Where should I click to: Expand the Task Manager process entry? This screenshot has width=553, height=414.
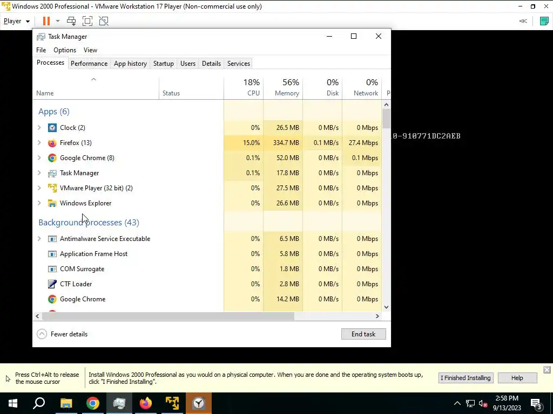tap(39, 173)
